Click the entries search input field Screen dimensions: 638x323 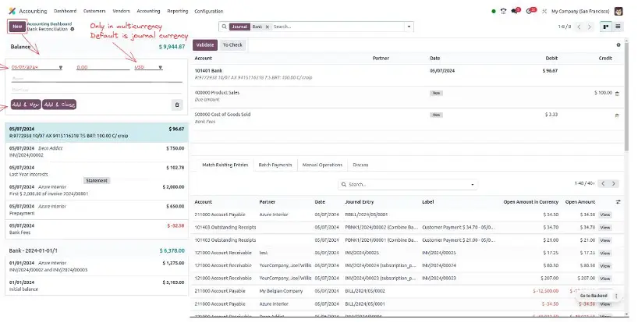(x=407, y=185)
